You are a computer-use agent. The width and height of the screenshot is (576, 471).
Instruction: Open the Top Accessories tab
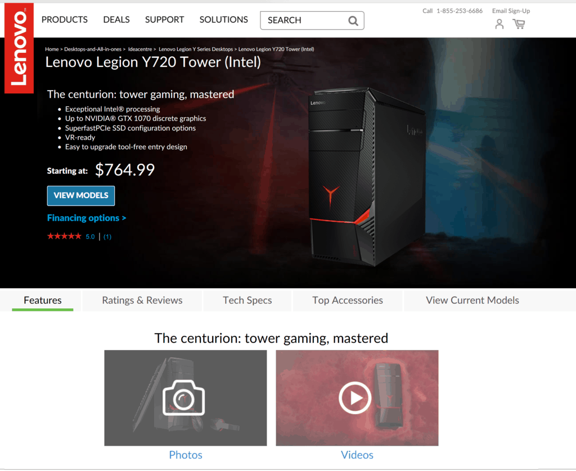tap(348, 300)
